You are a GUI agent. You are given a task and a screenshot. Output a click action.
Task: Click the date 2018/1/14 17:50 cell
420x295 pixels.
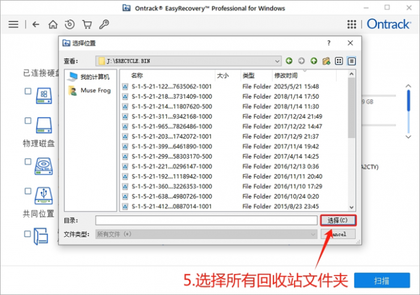click(296, 96)
